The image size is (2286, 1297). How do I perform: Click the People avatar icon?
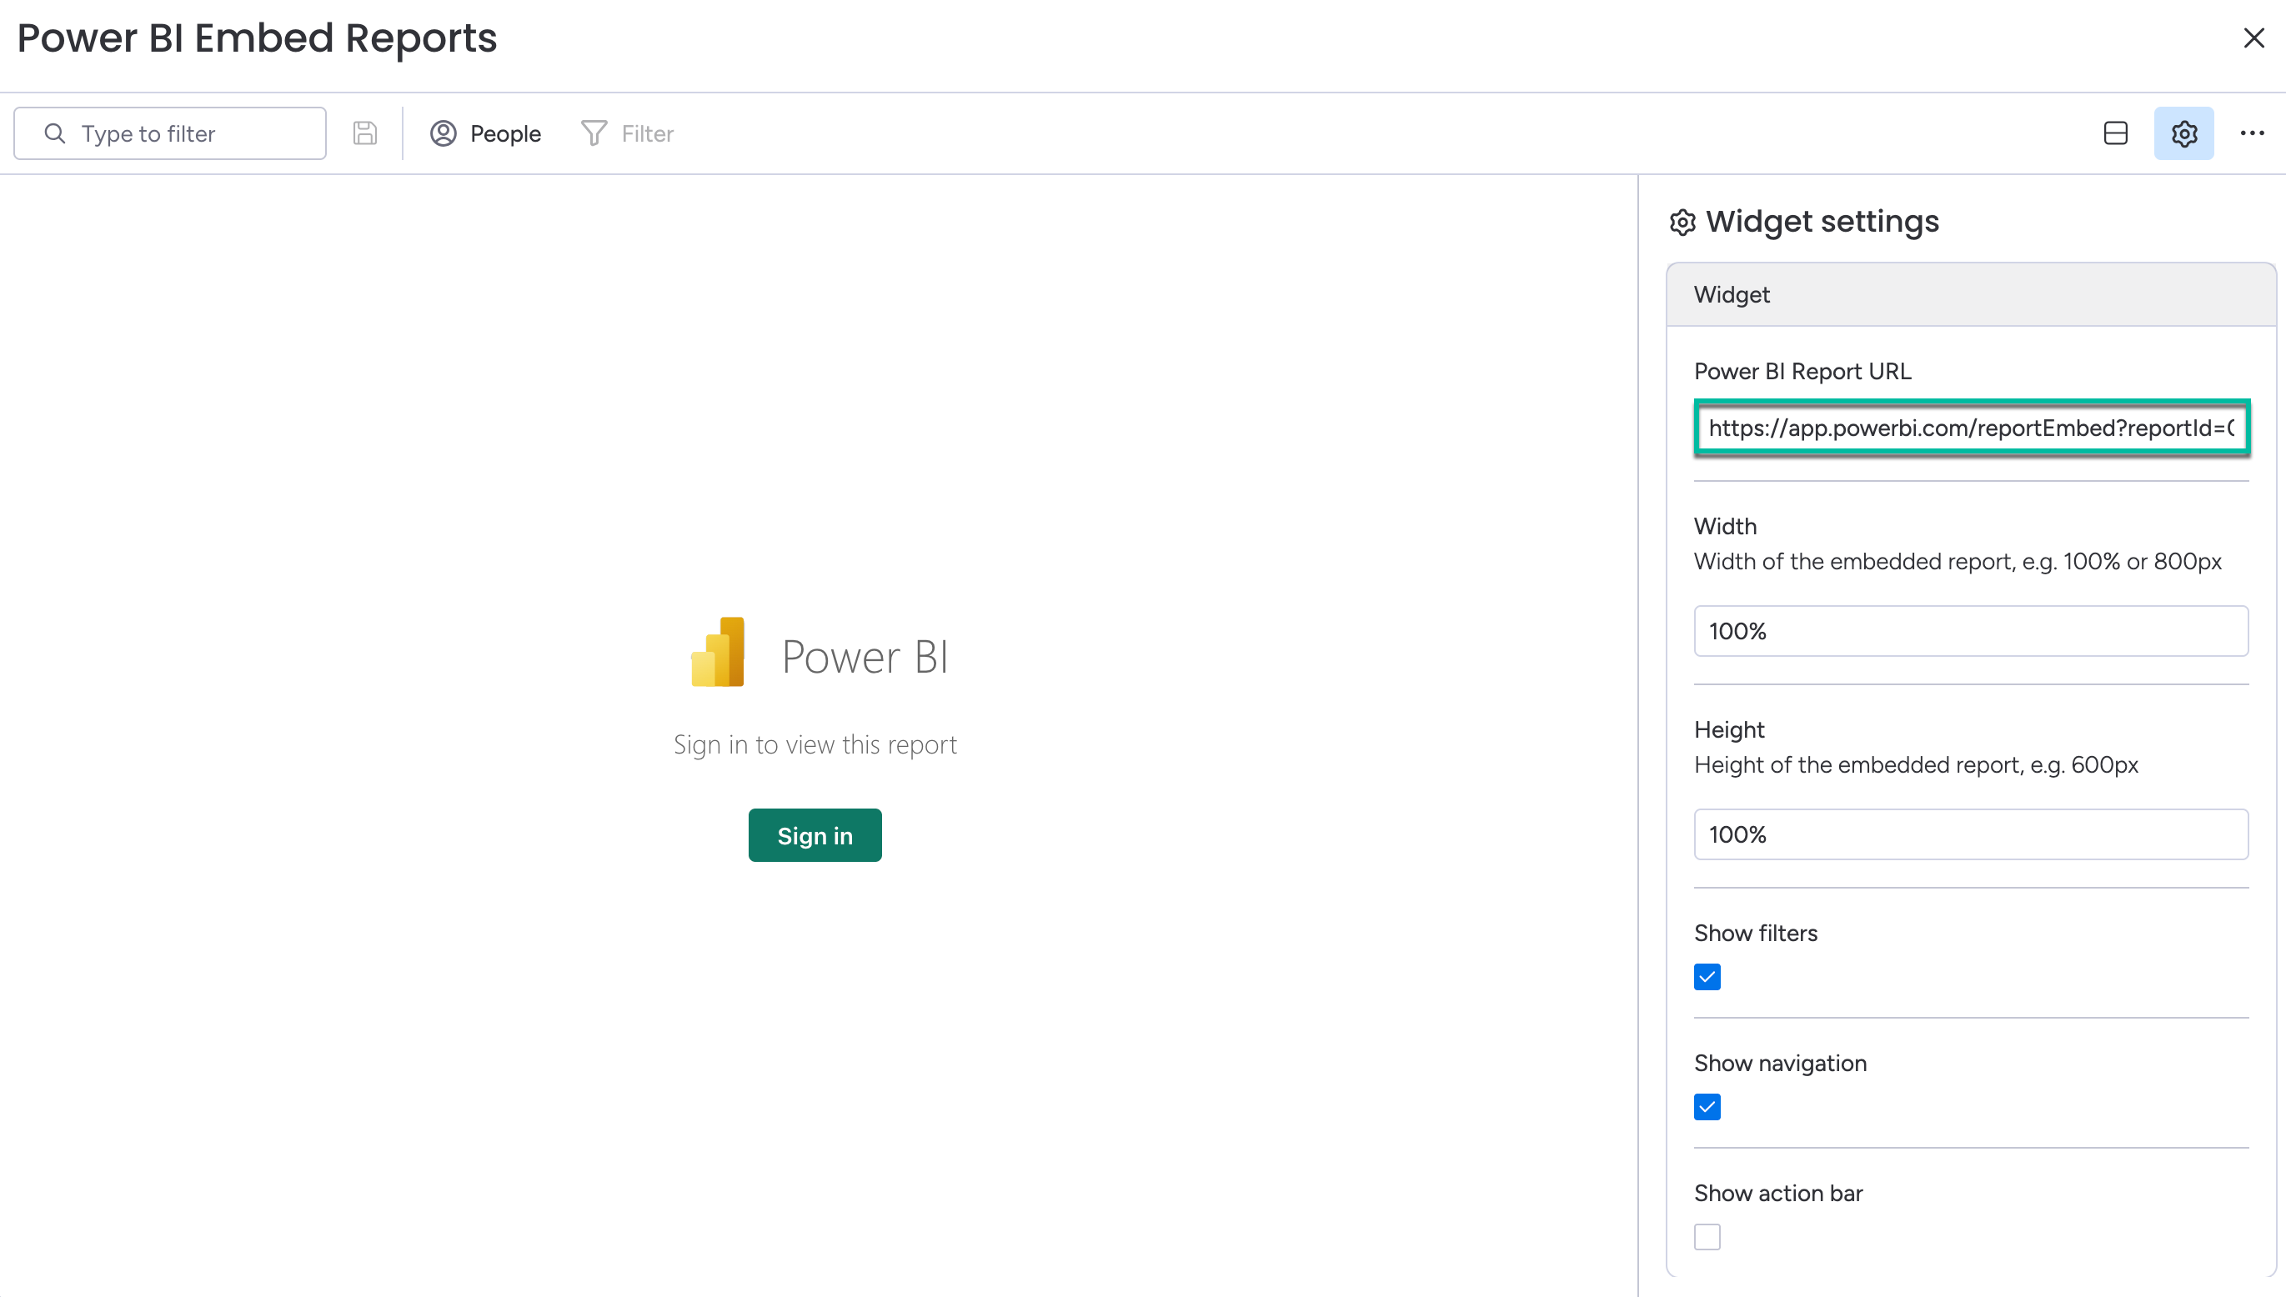point(443,133)
